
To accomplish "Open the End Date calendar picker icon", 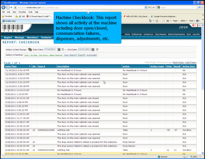I will click(93, 50).
